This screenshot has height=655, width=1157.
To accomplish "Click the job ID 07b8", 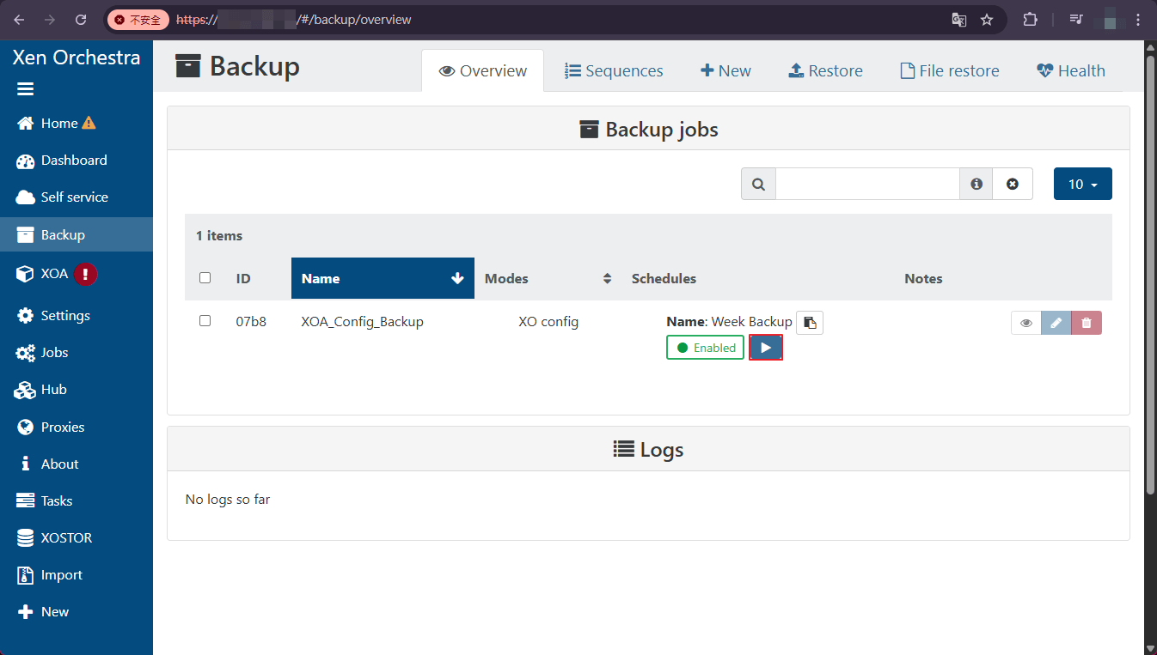I will point(251,322).
